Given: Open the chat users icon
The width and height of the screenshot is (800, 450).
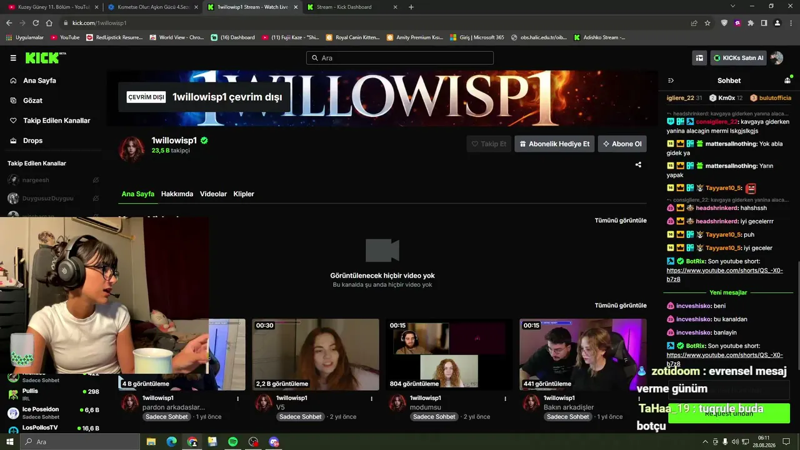Looking at the screenshot, I should coord(787,81).
